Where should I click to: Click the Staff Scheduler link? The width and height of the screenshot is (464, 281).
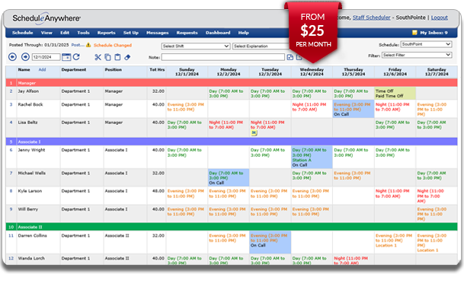click(x=371, y=18)
